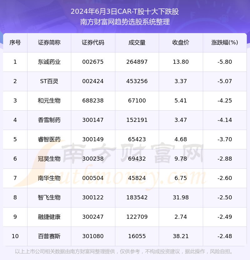Click stock name '和元生物'
Image resolution: width=250 pixels, height=260 pixels.
point(49,101)
